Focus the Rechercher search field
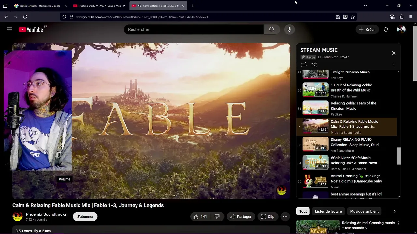The width and height of the screenshot is (417, 234). (194, 29)
